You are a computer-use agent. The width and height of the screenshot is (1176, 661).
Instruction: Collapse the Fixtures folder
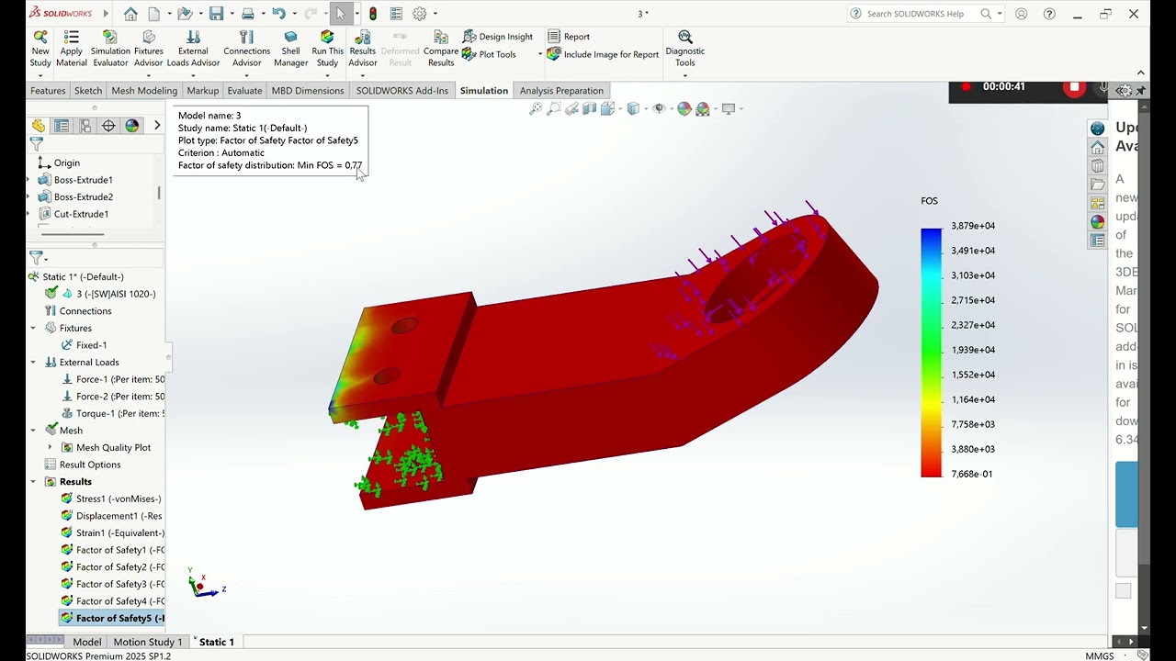click(x=34, y=328)
